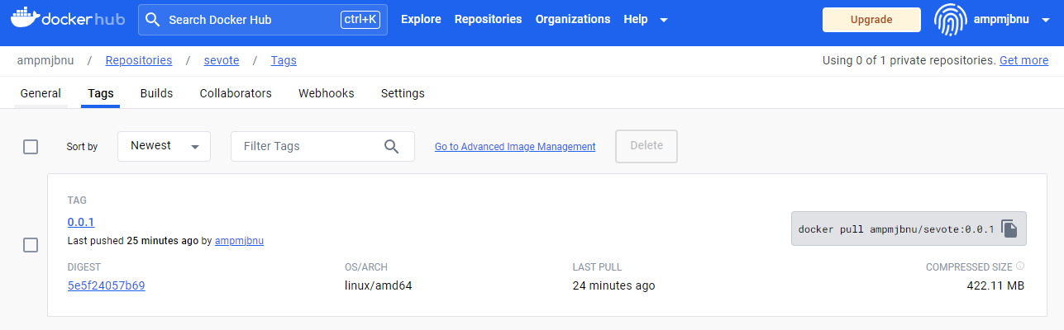
Task: Expand the Help menu arrow
Action: (x=664, y=20)
